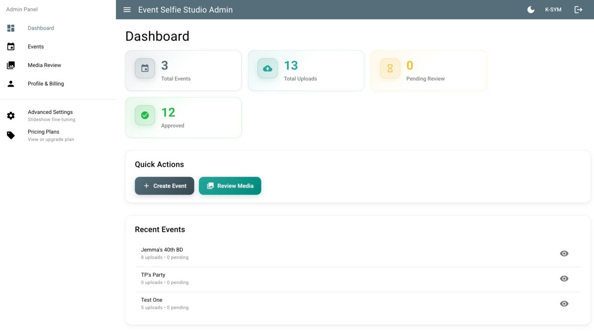
Task: Click the cloud upload icon on Total Uploads card
Action: 267,69
